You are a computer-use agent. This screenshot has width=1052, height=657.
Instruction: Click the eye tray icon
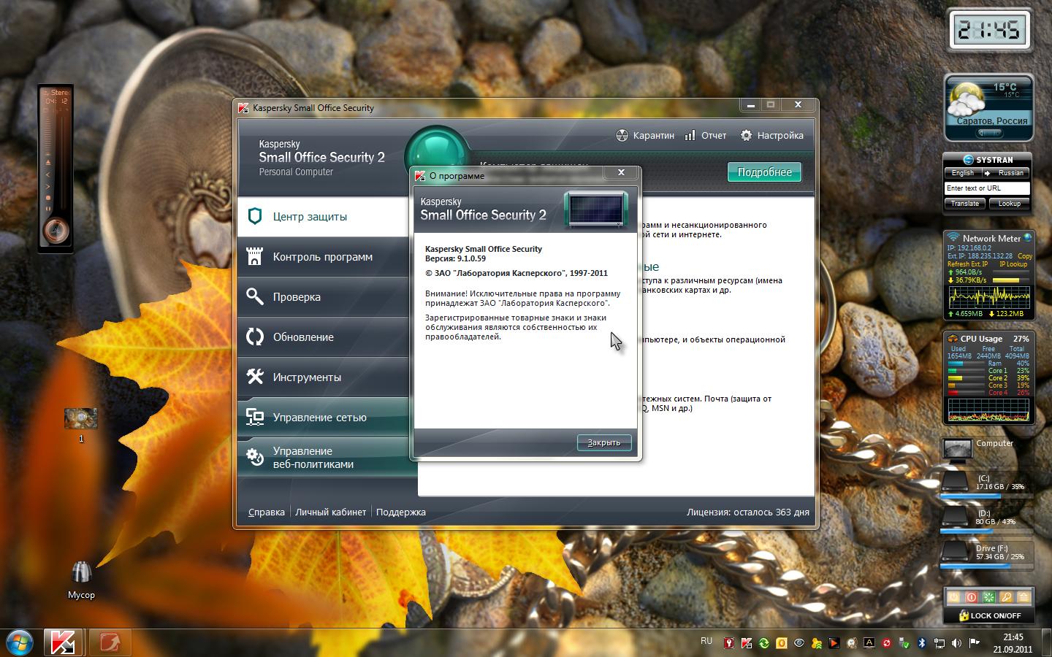point(799,643)
